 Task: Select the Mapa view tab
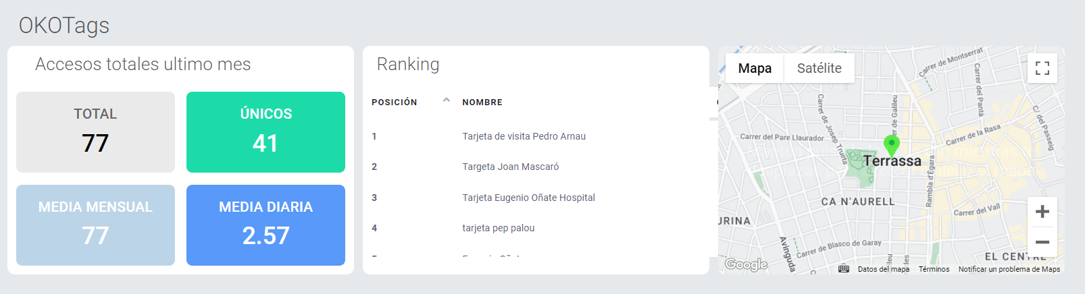click(755, 68)
